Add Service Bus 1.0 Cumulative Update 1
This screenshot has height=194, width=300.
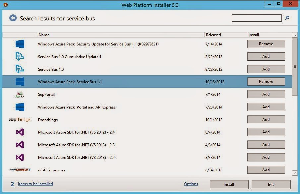266,56
